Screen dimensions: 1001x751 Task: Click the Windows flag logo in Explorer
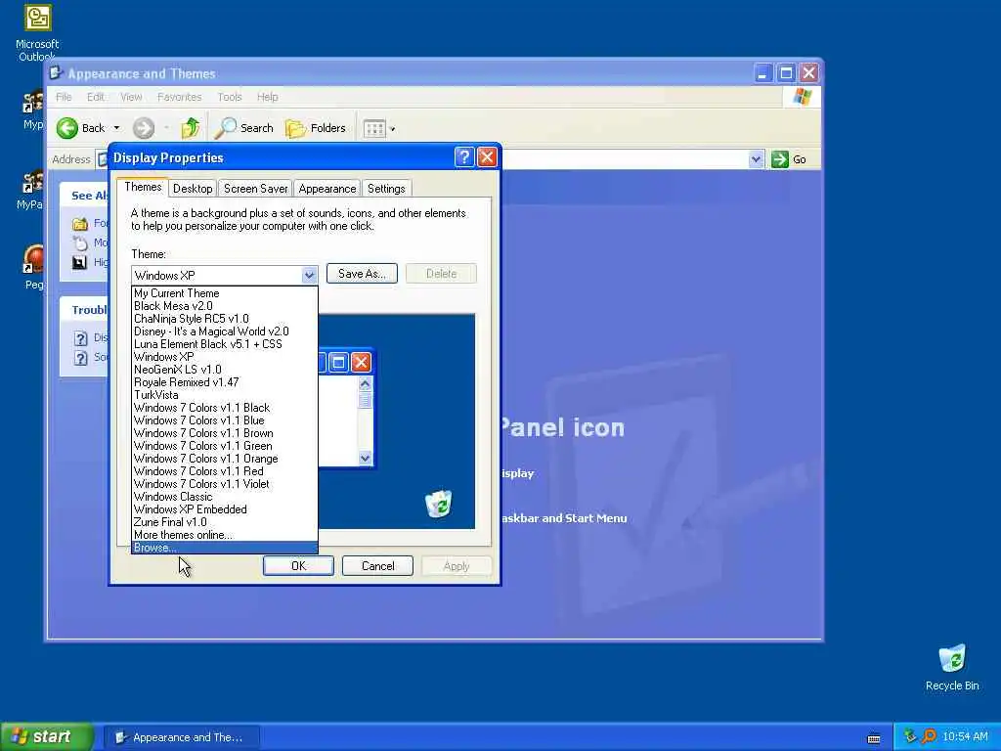[x=802, y=97]
